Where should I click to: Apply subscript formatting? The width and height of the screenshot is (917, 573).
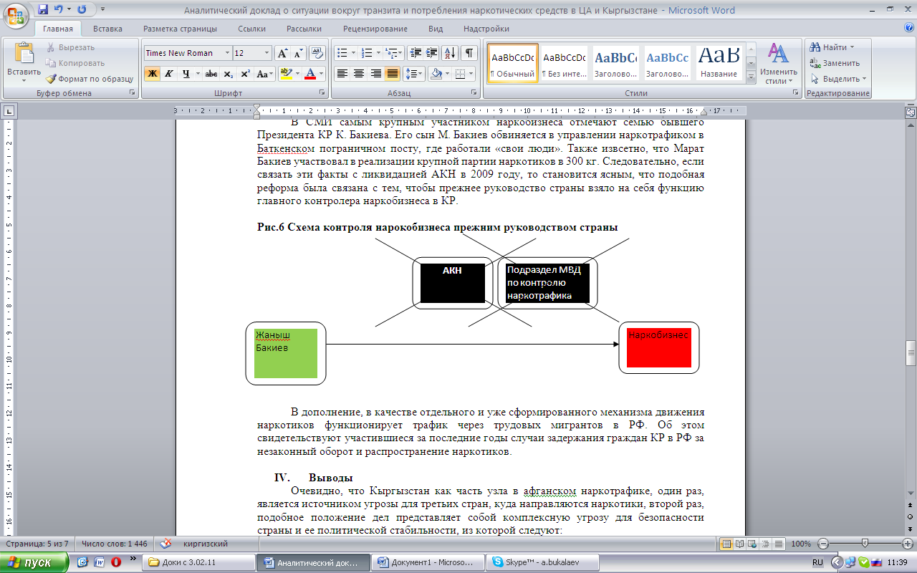click(228, 73)
